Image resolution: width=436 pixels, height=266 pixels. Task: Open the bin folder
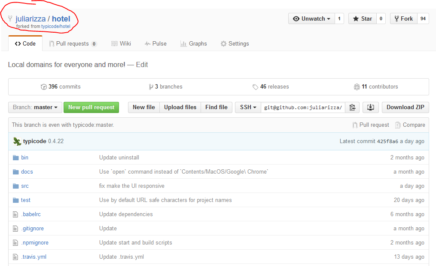[x=24, y=158]
